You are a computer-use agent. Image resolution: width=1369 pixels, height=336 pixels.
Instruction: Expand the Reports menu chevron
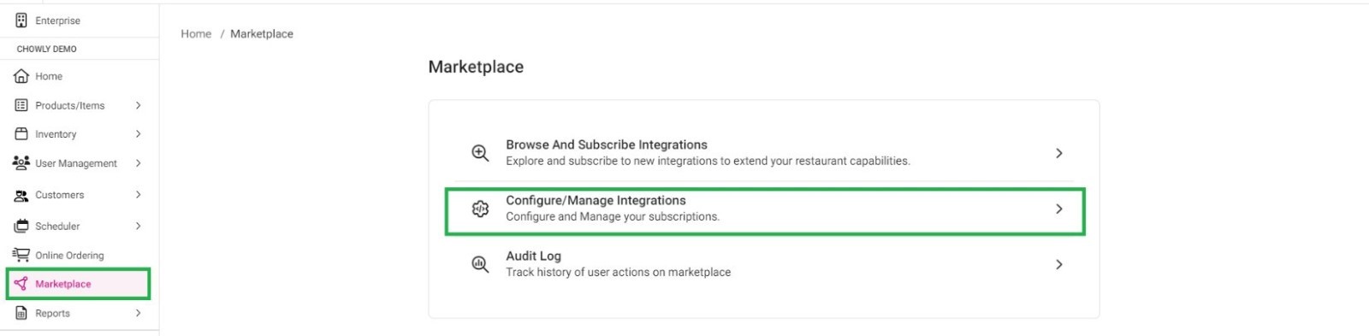pyautogui.click(x=138, y=313)
